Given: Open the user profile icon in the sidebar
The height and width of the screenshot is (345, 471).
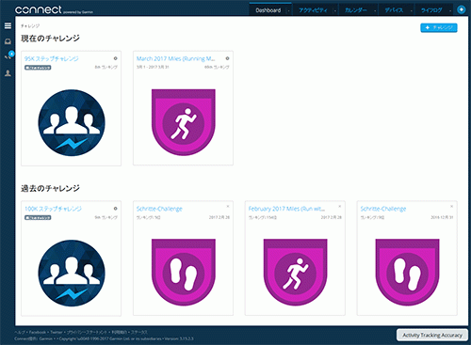Looking at the screenshot, I should coord(8,73).
